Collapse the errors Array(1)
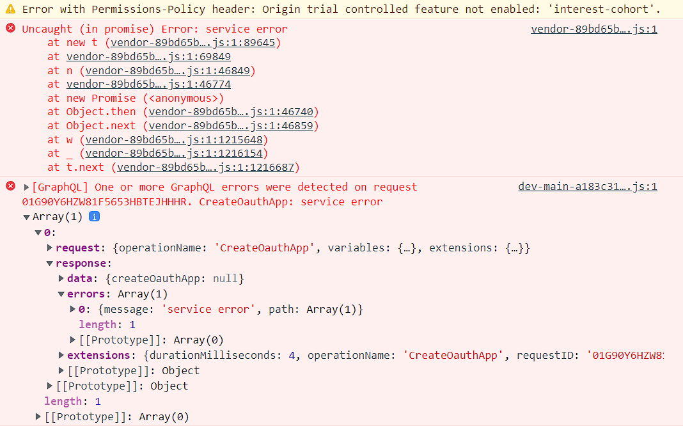The height and width of the screenshot is (426, 683). [x=61, y=294]
